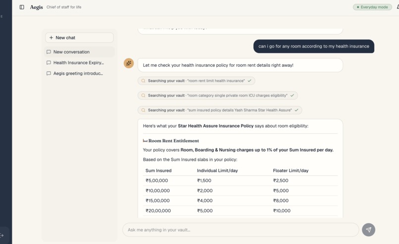Click chat bubble icon beside Health Insurance Expiry
399x244 pixels.
point(49,62)
